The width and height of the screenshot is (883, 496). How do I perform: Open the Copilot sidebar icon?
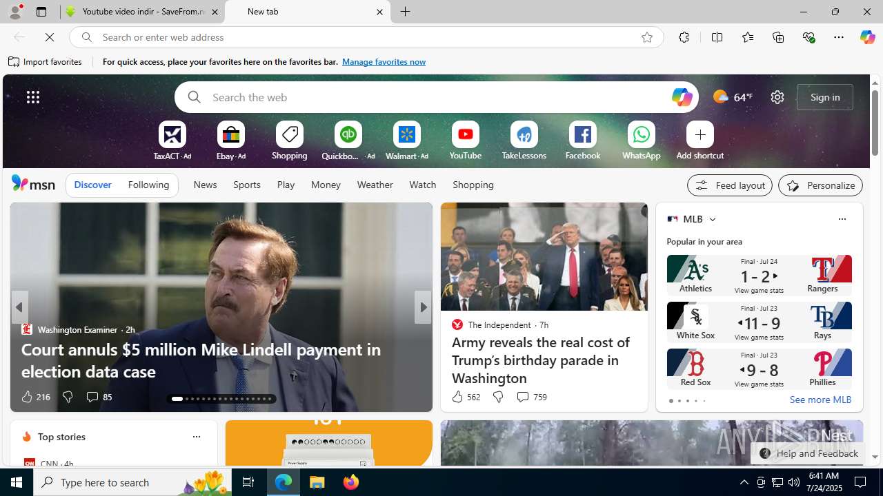pos(867,37)
